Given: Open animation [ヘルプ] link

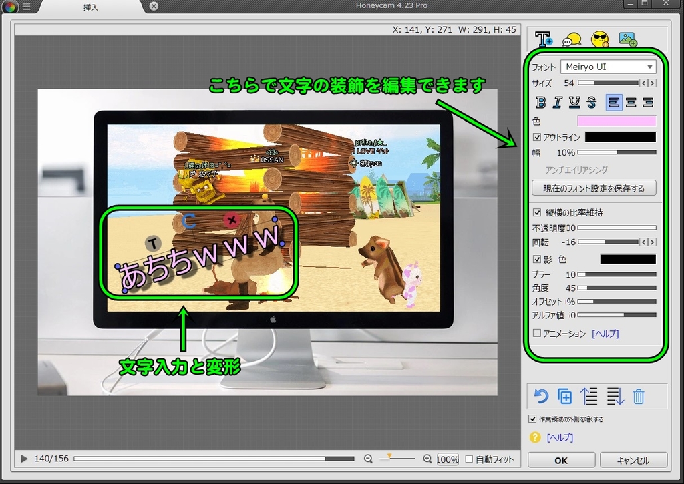Looking at the screenshot, I should [x=605, y=334].
